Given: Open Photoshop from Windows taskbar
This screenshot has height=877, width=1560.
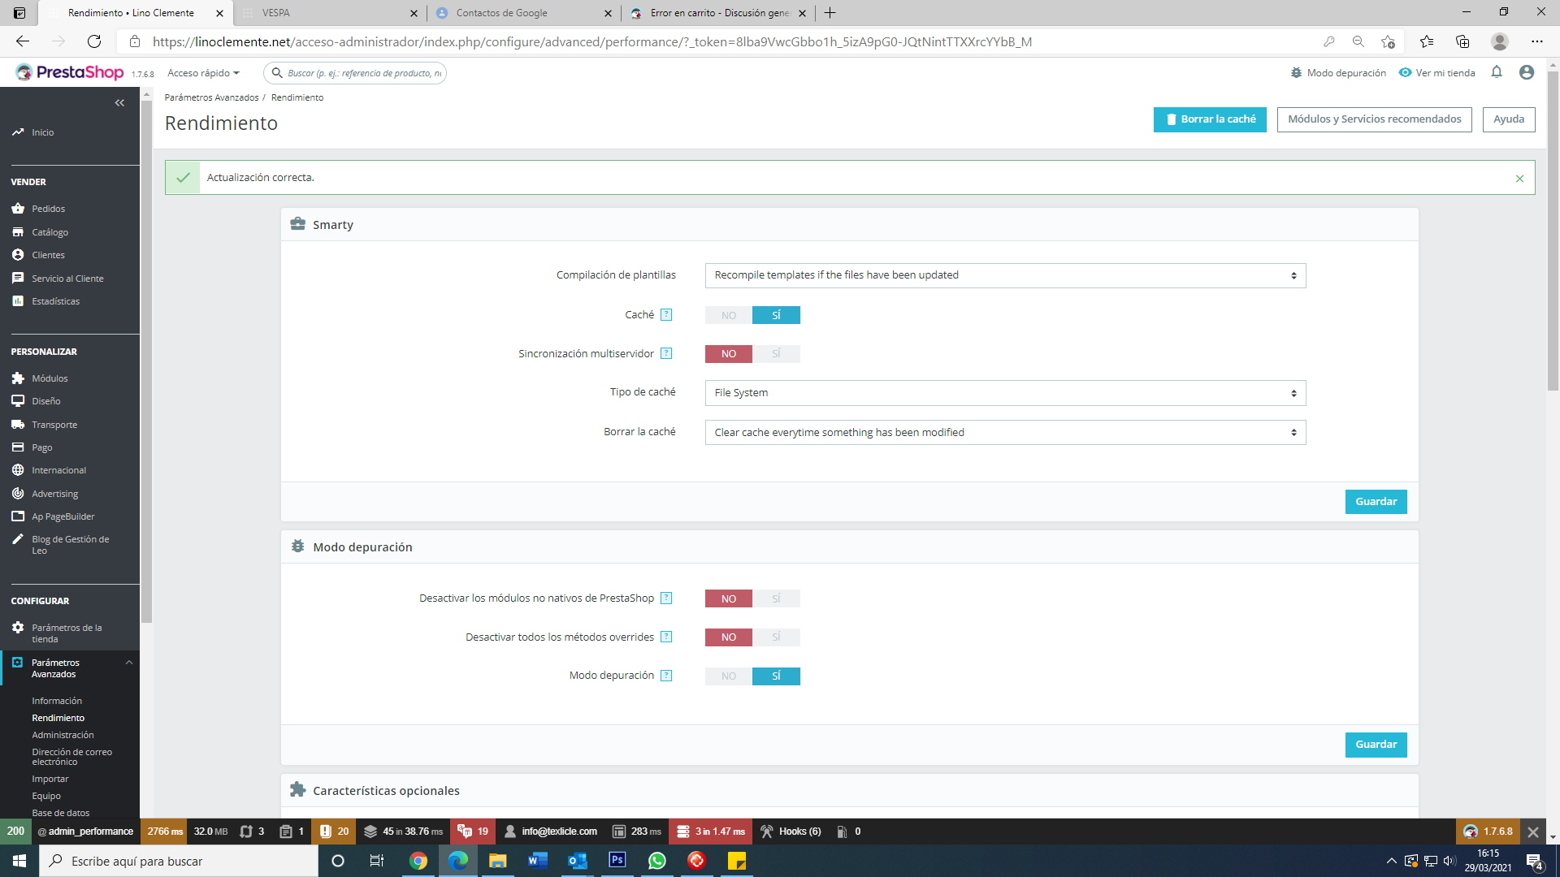Looking at the screenshot, I should point(617,861).
